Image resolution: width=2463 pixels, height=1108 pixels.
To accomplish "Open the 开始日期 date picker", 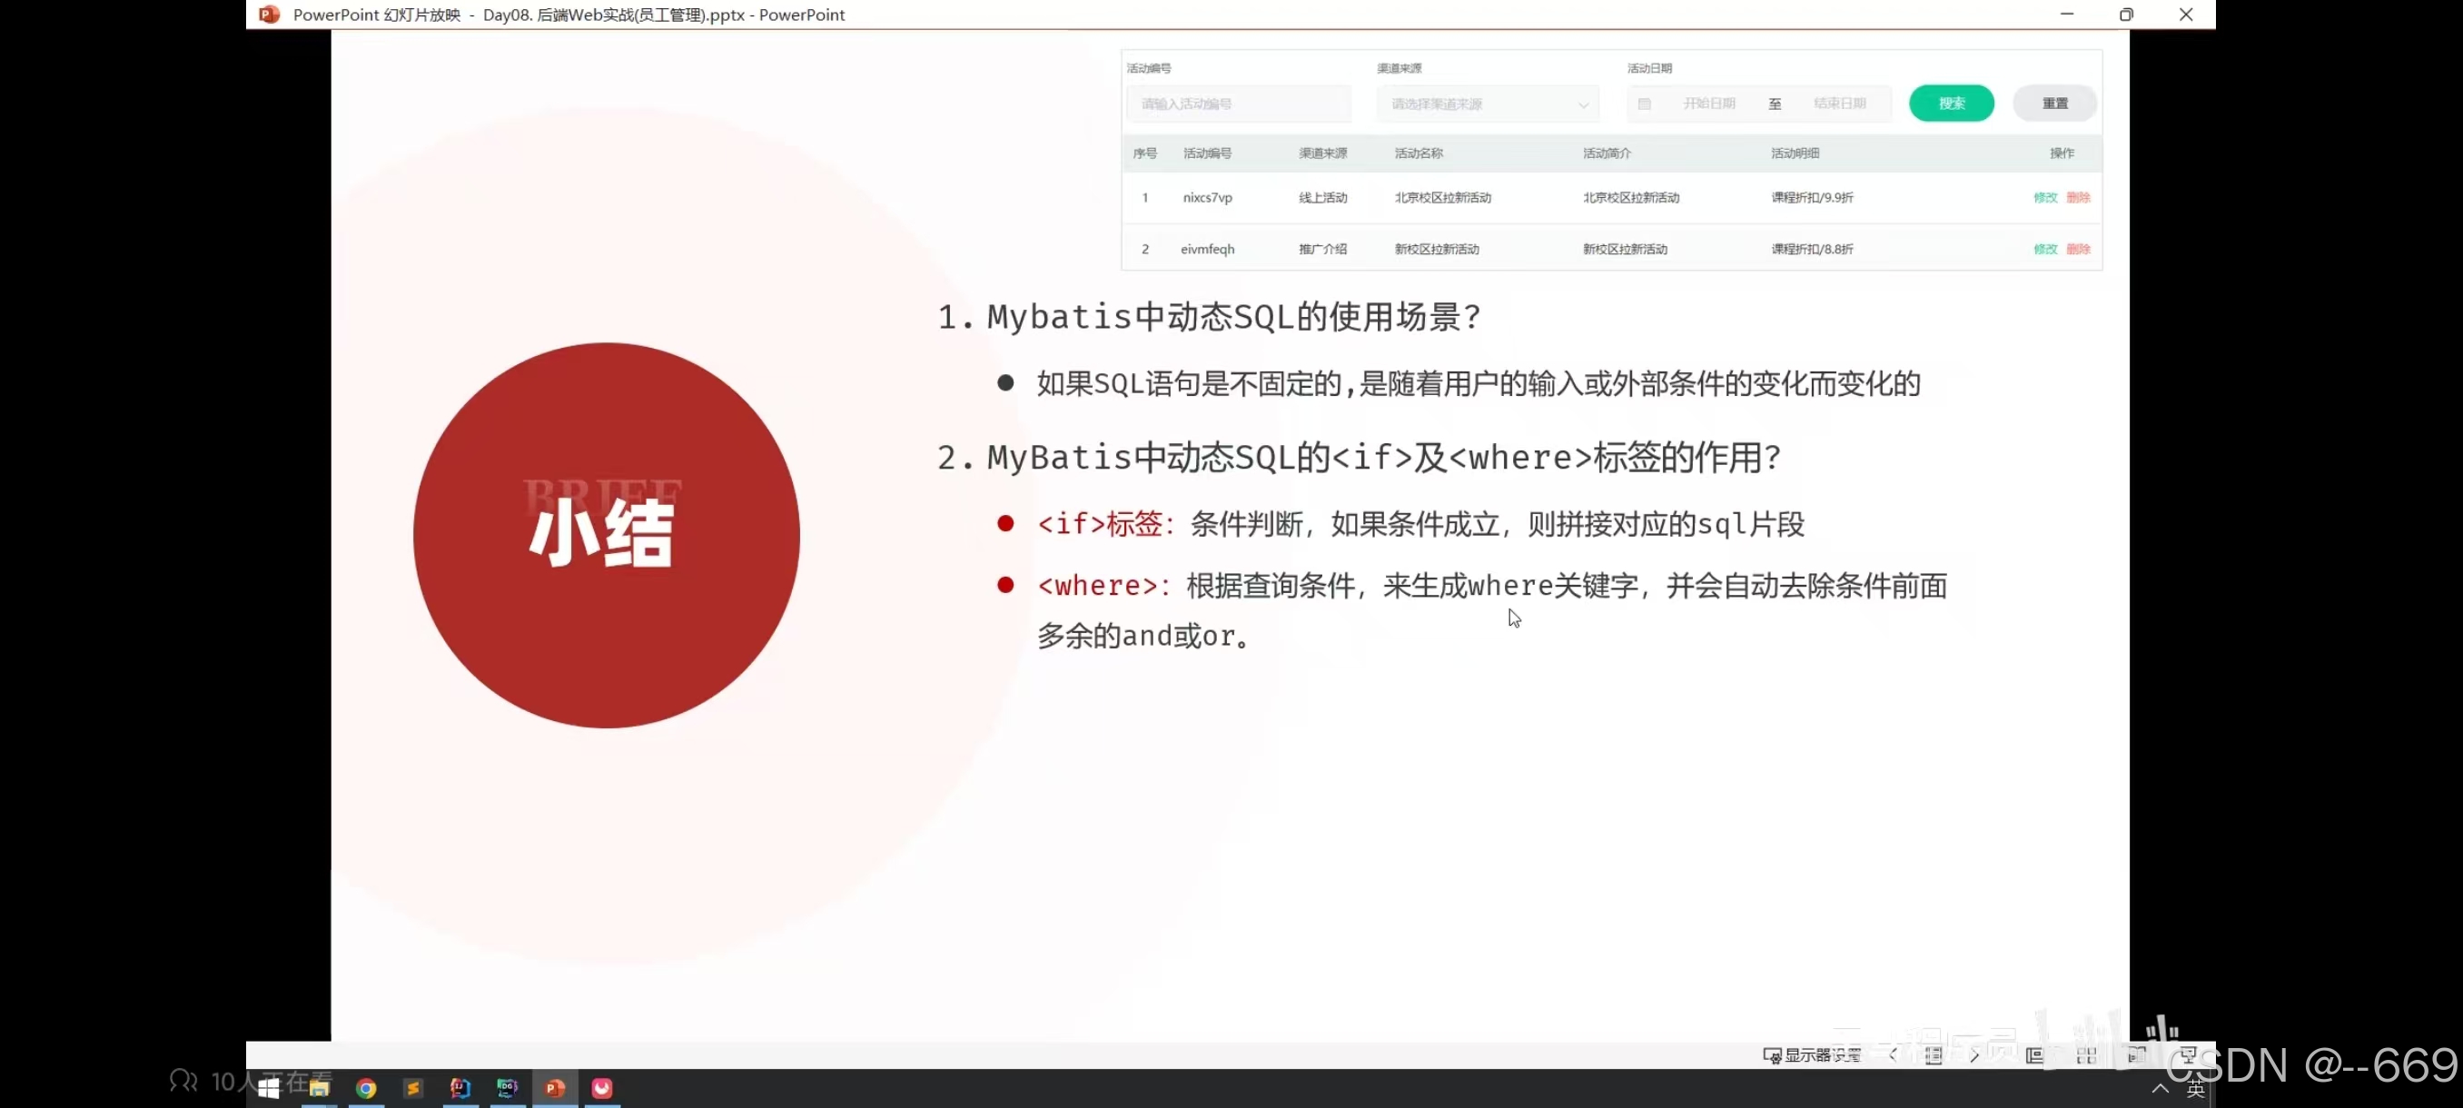I will pos(1712,104).
